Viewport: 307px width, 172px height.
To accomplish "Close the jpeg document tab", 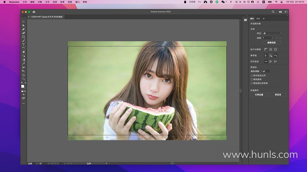I will [29, 17].
